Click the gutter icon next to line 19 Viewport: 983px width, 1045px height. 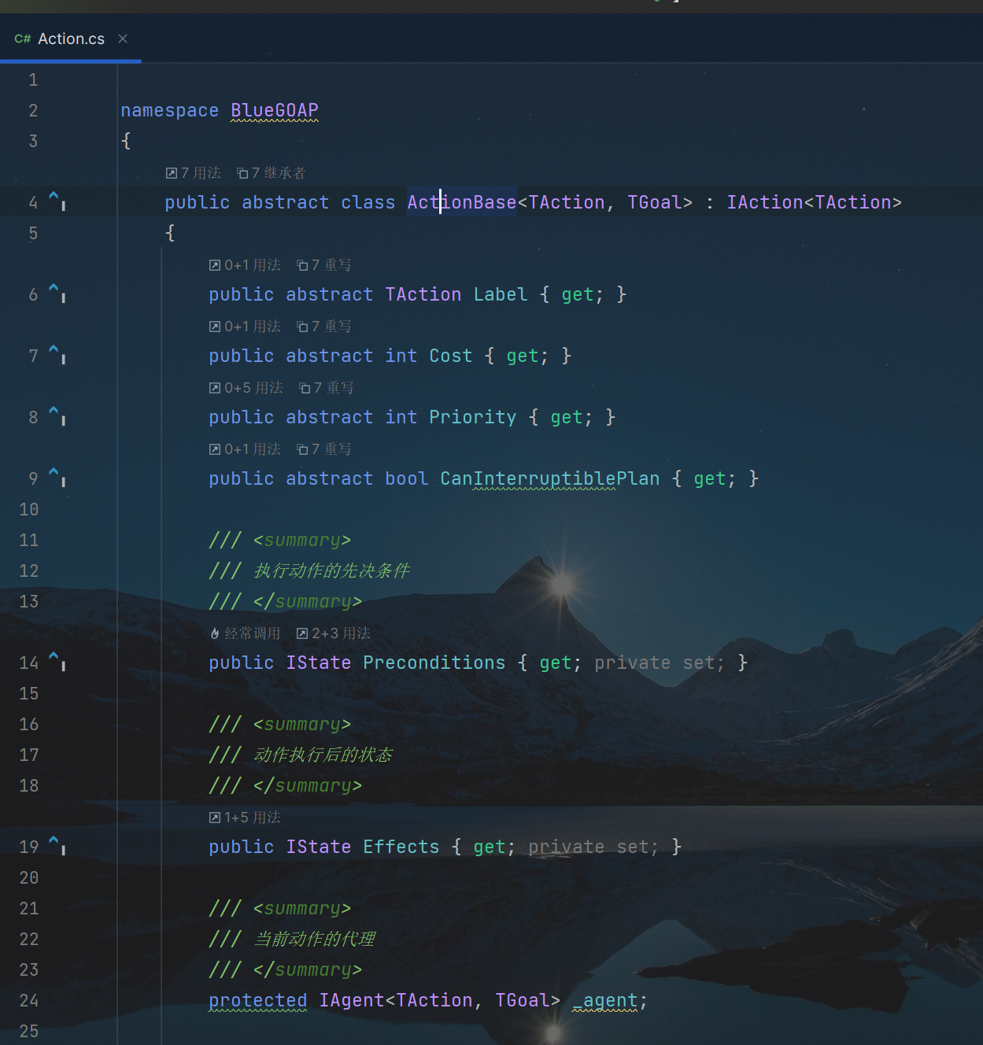57,845
